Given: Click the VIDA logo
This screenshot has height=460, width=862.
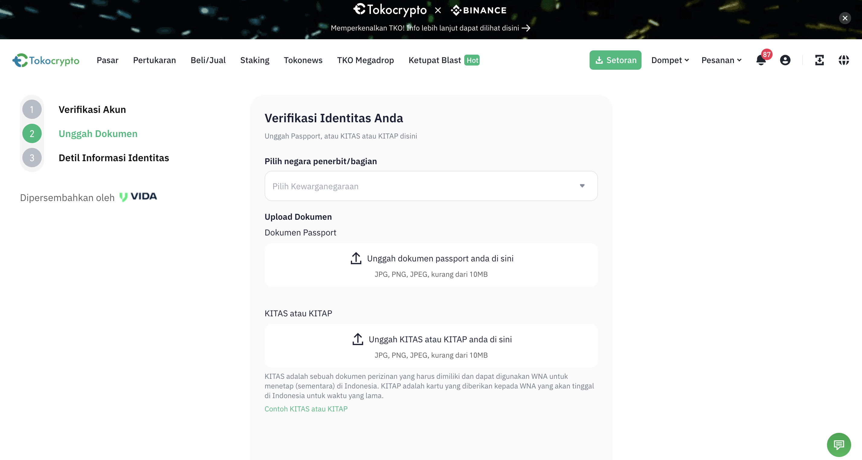Looking at the screenshot, I should tap(138, 197).
